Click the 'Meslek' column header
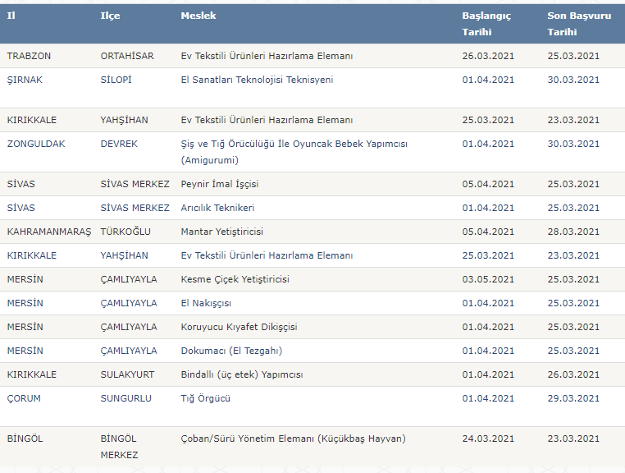 tap(198, 16)
